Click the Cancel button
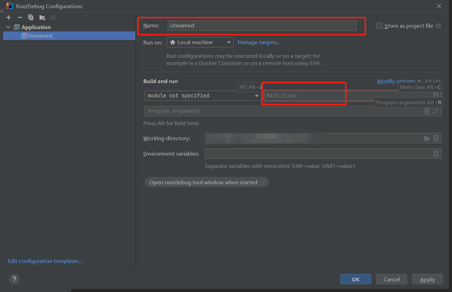This screenshot has height=292, width=452. click(391, 279)
